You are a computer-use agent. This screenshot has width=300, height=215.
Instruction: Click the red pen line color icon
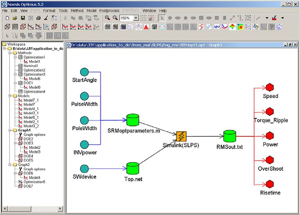coord(274,18)
